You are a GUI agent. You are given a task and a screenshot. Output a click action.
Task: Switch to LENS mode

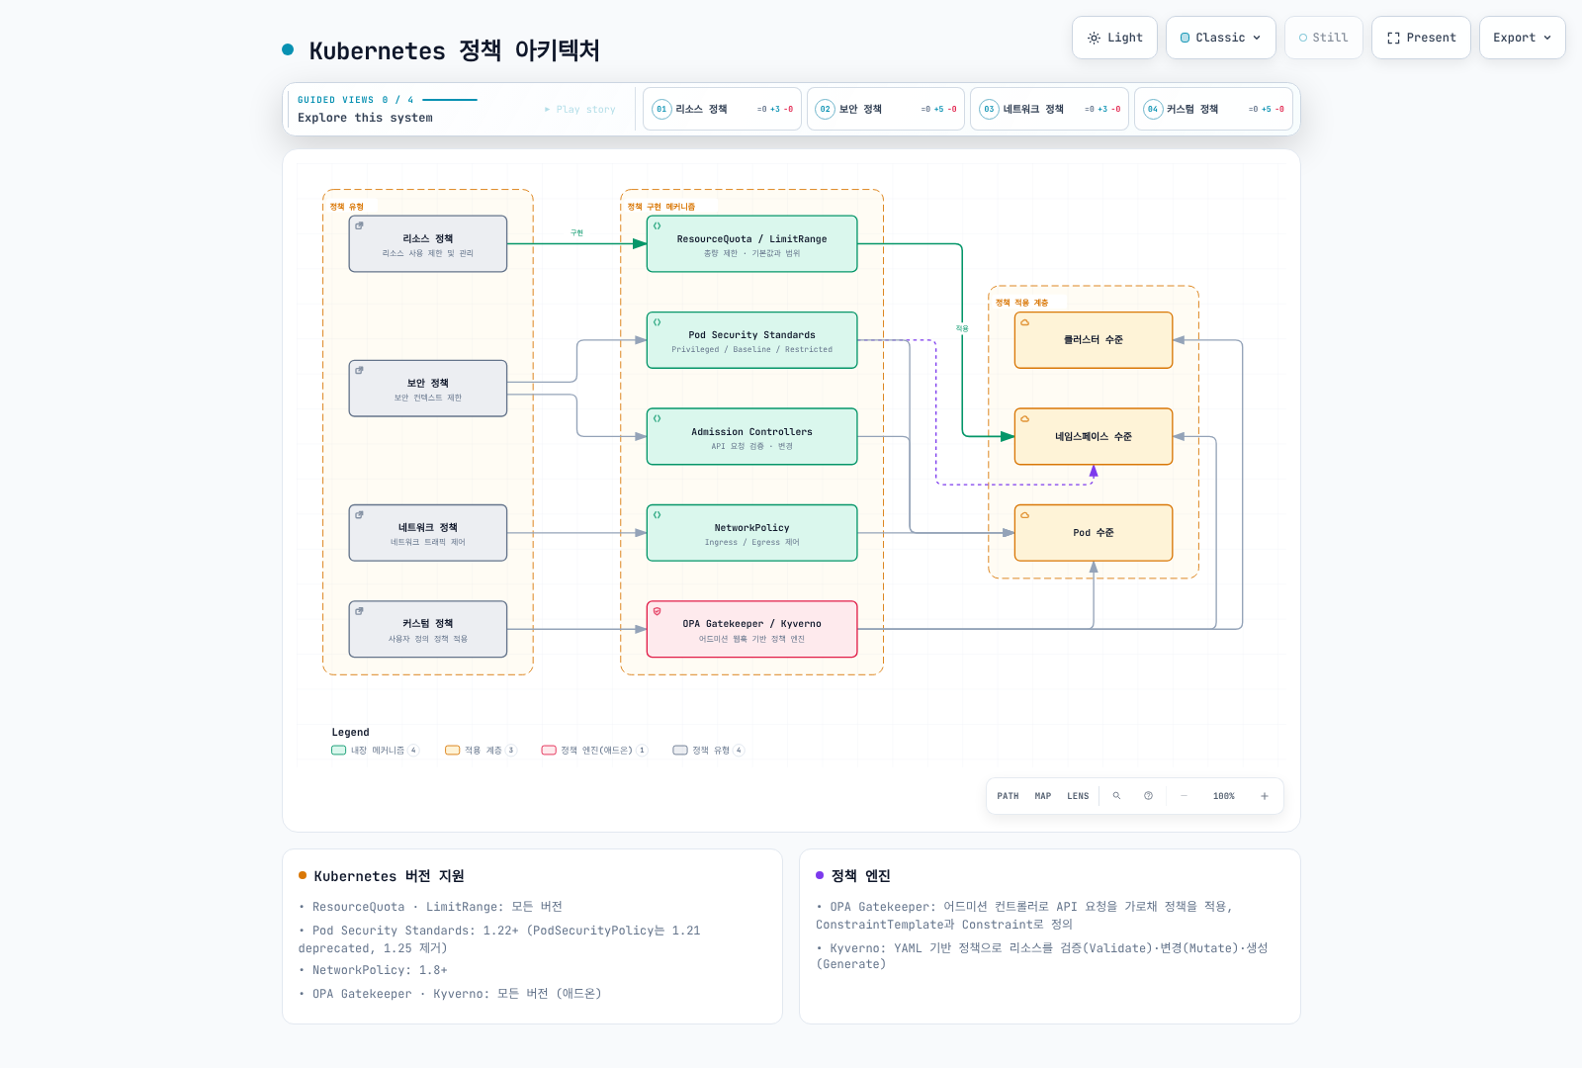coord(1078,796)
